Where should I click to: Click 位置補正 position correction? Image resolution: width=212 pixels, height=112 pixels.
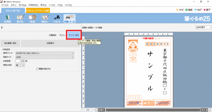53,35
